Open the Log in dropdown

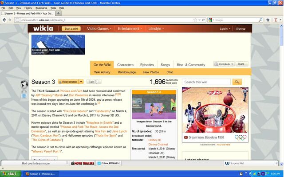225,28
